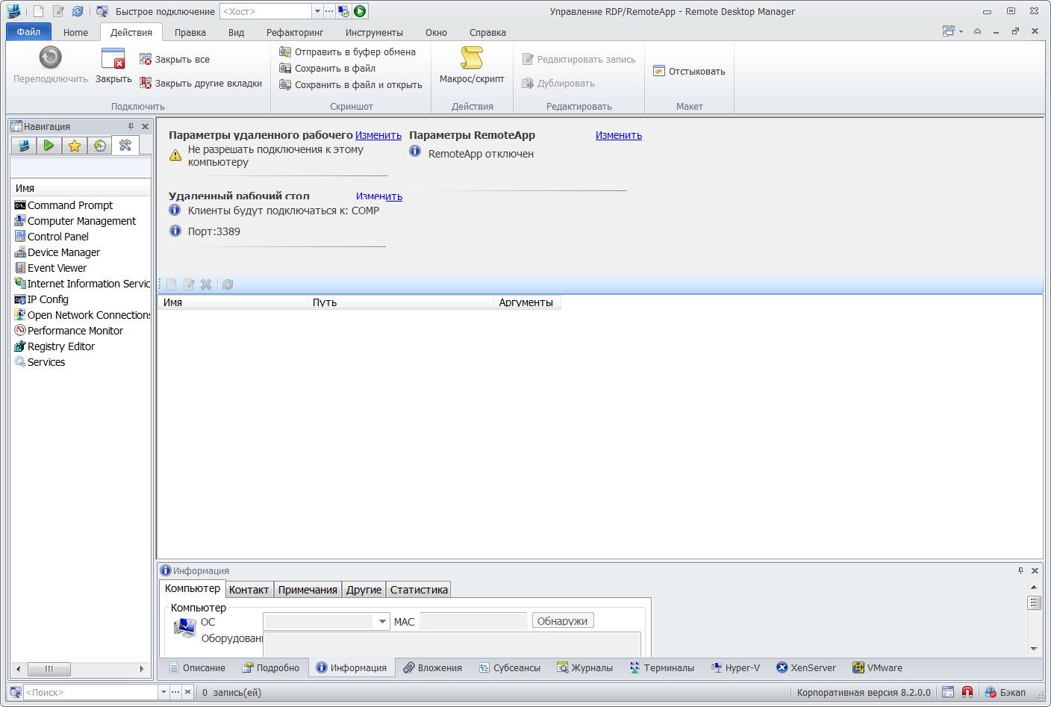Open the search field dropdown arrow at bottom

(163, 692)
